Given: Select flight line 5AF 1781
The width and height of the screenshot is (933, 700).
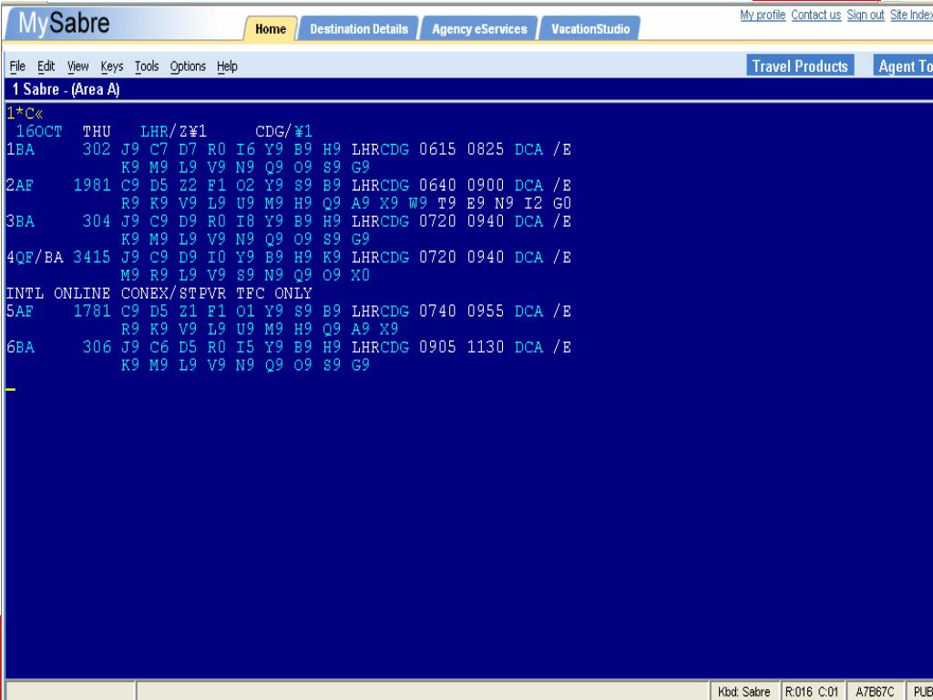Looking at the screenshot, I should point(289,320).
